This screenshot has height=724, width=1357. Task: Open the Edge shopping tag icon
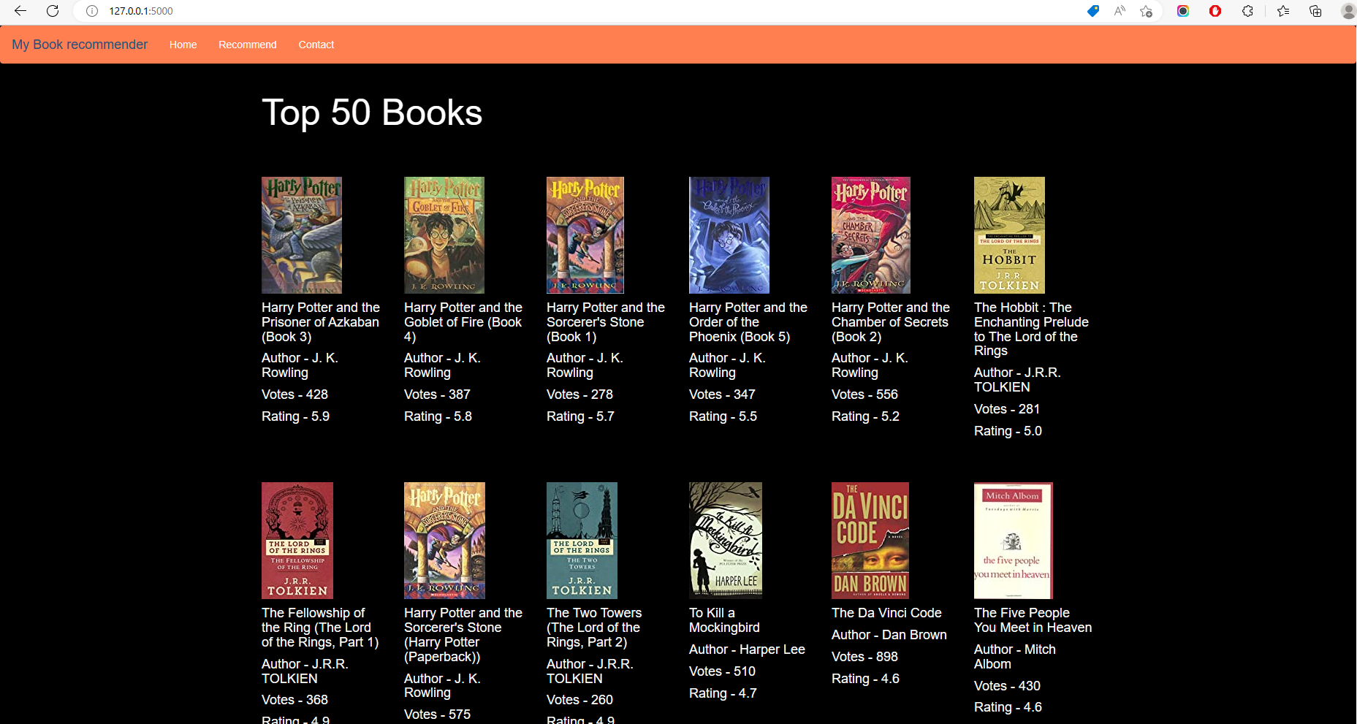(1092, 11)
